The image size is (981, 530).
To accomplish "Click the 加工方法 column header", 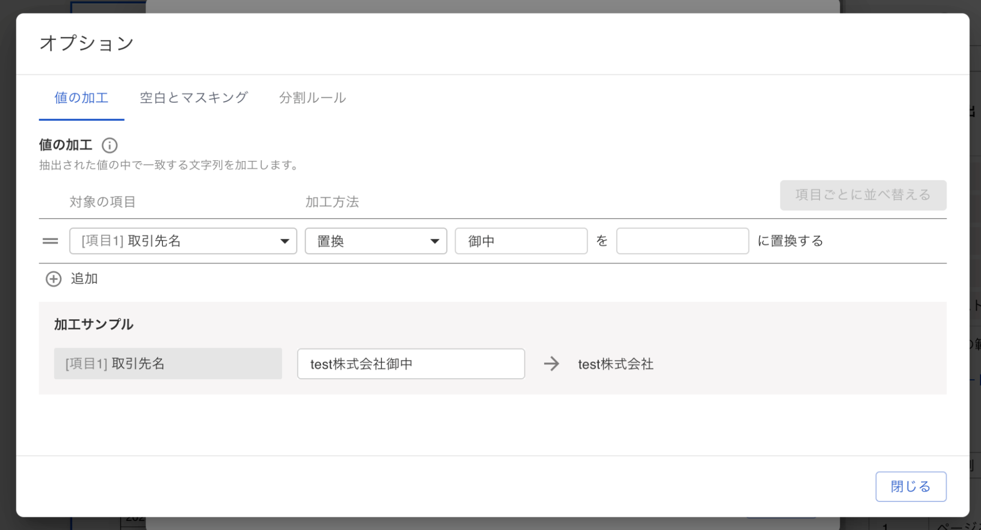I will point(332,202).
